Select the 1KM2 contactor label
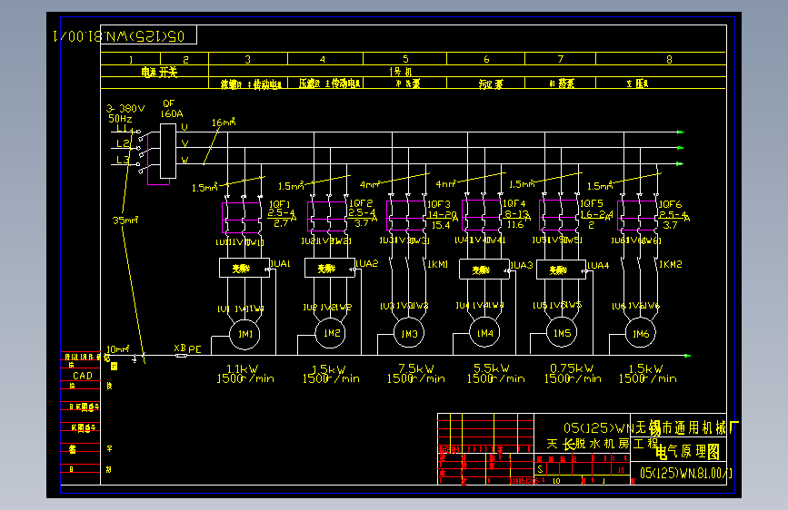The image size is (788, 510). coord(671,264)
